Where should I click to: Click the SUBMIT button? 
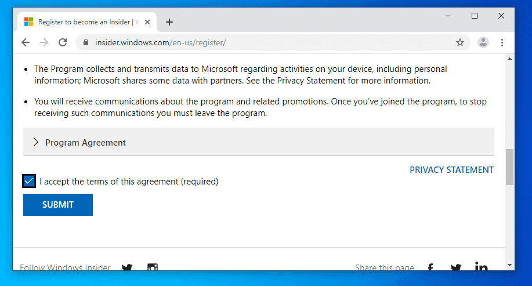pos(58,205)
